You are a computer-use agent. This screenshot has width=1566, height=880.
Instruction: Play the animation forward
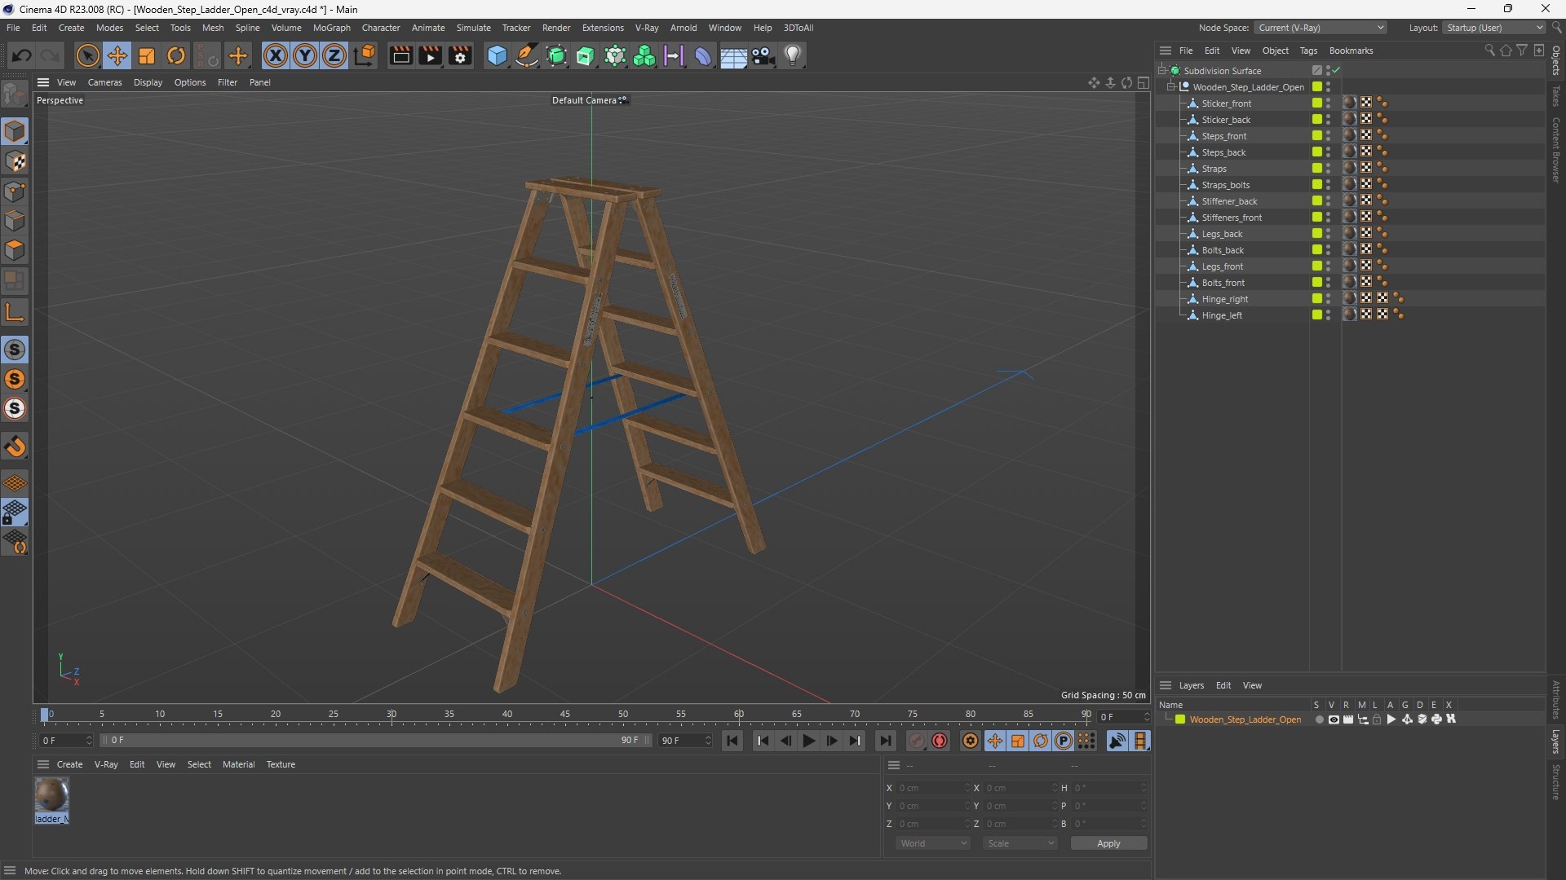point(808,741)
